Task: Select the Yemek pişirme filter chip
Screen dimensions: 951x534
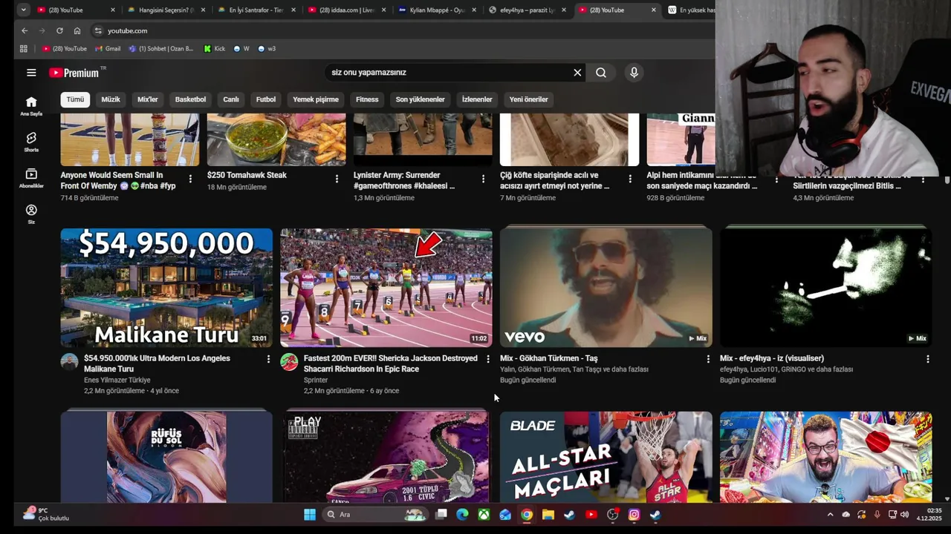Action: point(316,99)
